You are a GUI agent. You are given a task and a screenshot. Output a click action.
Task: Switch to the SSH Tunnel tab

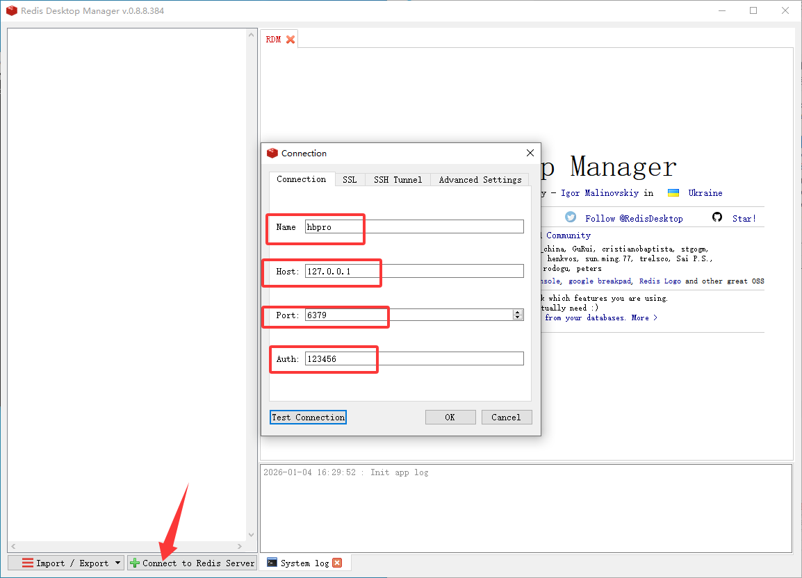398,179
